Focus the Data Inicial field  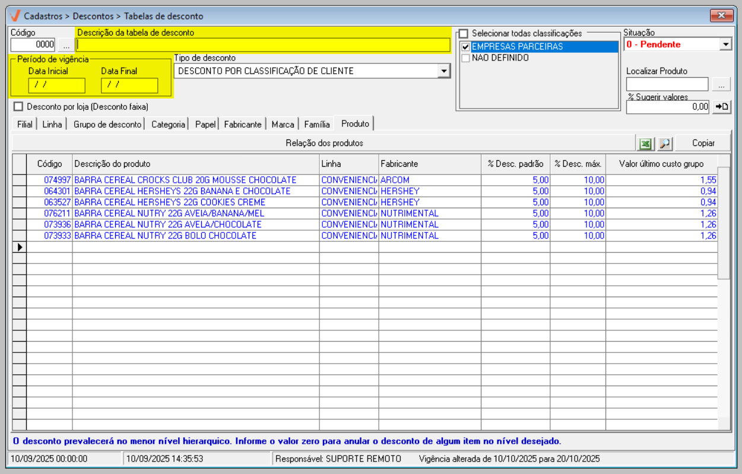coord(56,85)
